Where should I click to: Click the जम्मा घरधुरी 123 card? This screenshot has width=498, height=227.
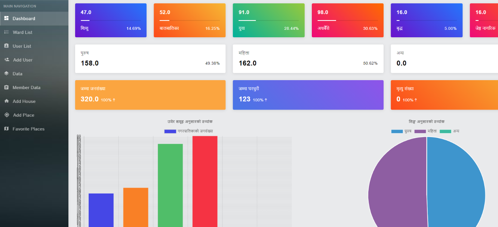coord(308,95)
